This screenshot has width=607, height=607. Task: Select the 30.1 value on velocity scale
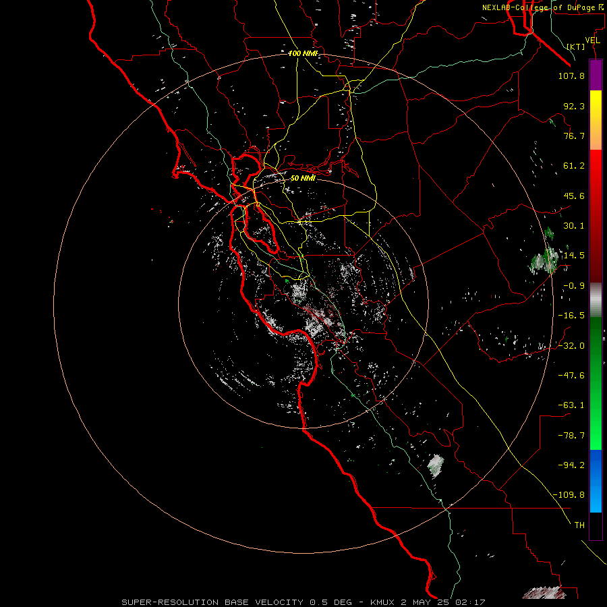(x=574, y=226)
